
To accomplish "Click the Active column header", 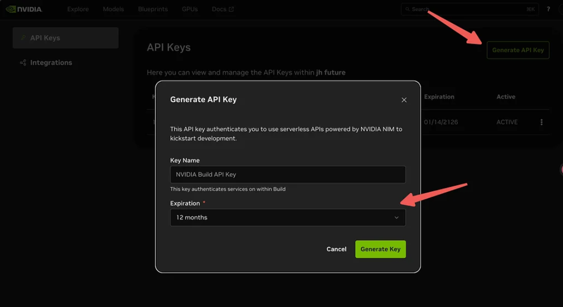I will coord(506,96).
